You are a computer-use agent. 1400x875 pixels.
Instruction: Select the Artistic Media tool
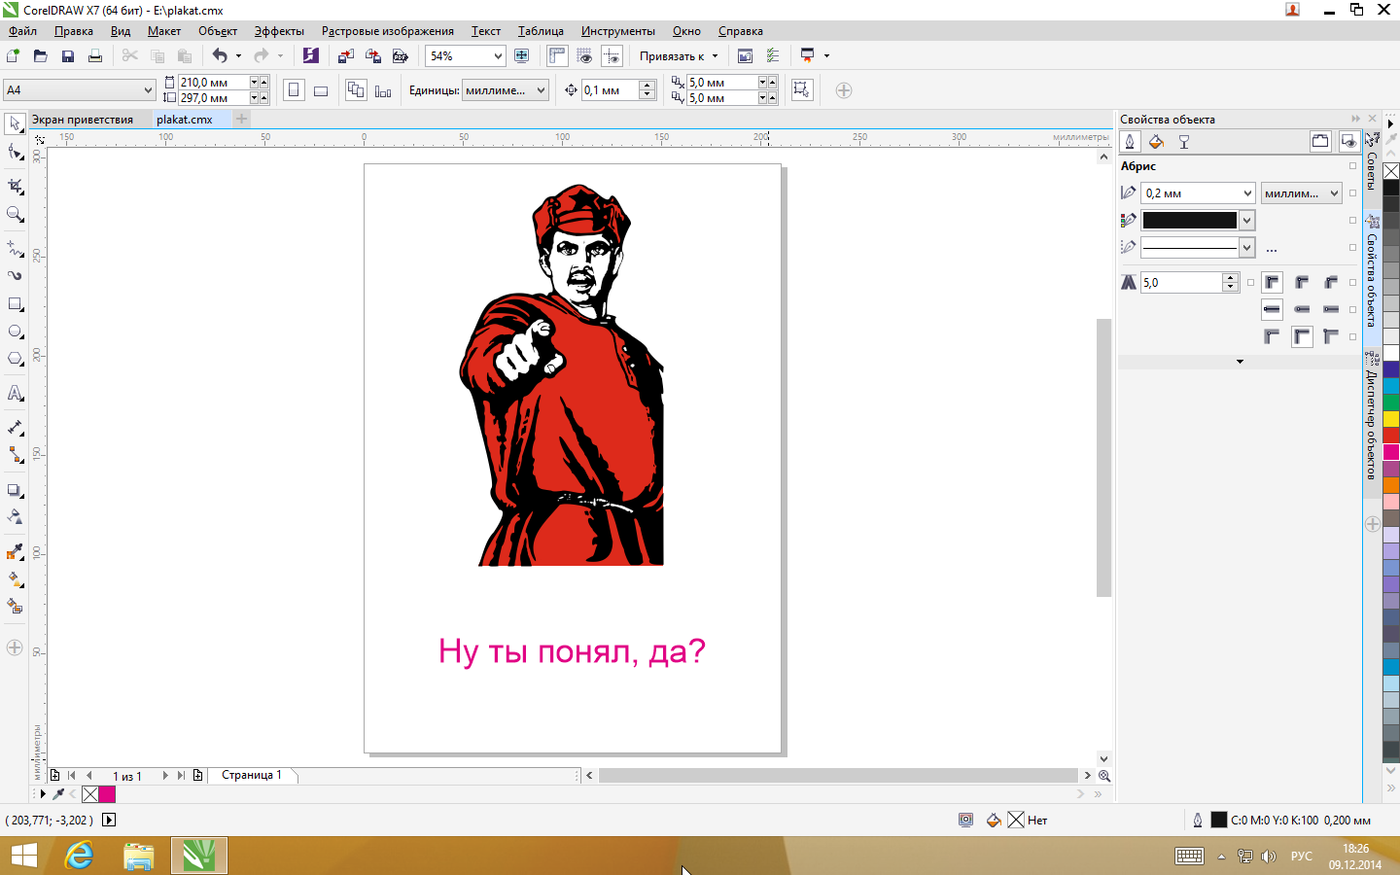[15, 275]
